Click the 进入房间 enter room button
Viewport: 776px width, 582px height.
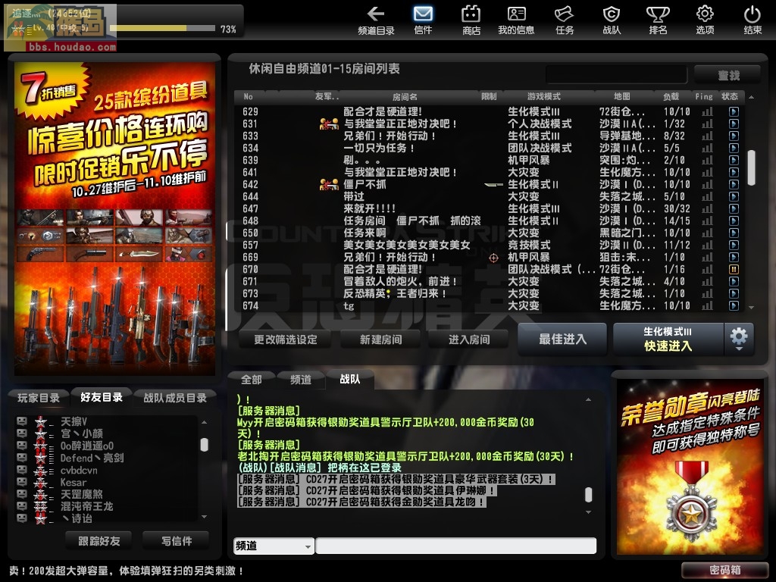(469, 339)
